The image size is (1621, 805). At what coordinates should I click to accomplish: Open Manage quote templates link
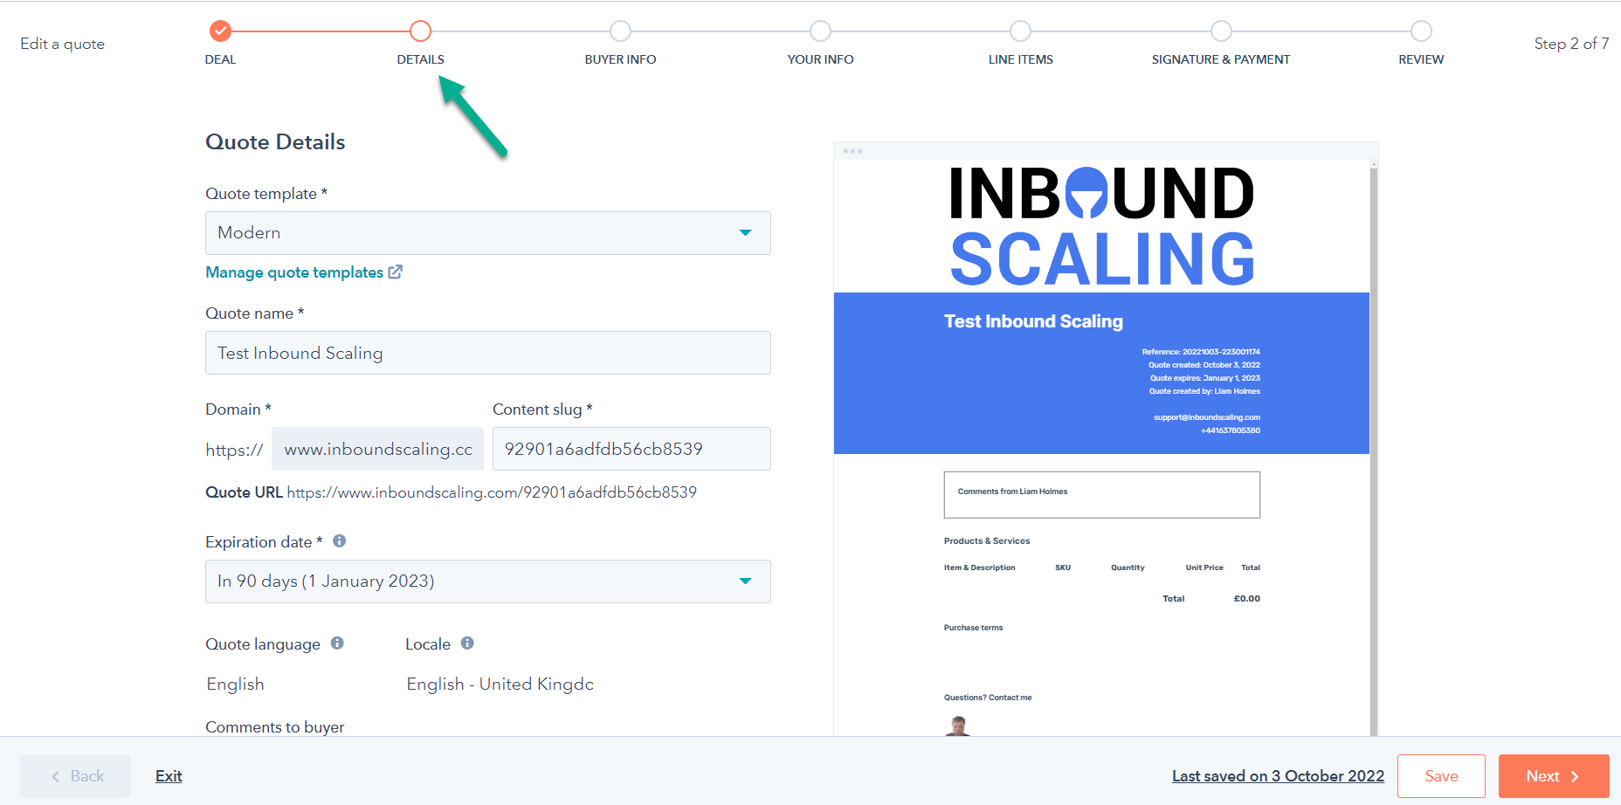[294, 272]
